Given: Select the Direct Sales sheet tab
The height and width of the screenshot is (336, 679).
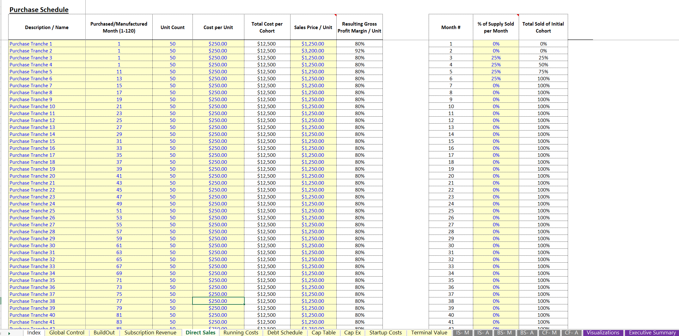Looking at the screenshot, I should (x=200, y=333).
